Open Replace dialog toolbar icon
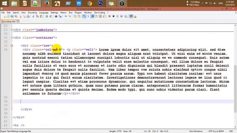This screenshot has width=237, height=133. [x=60, y=16]
